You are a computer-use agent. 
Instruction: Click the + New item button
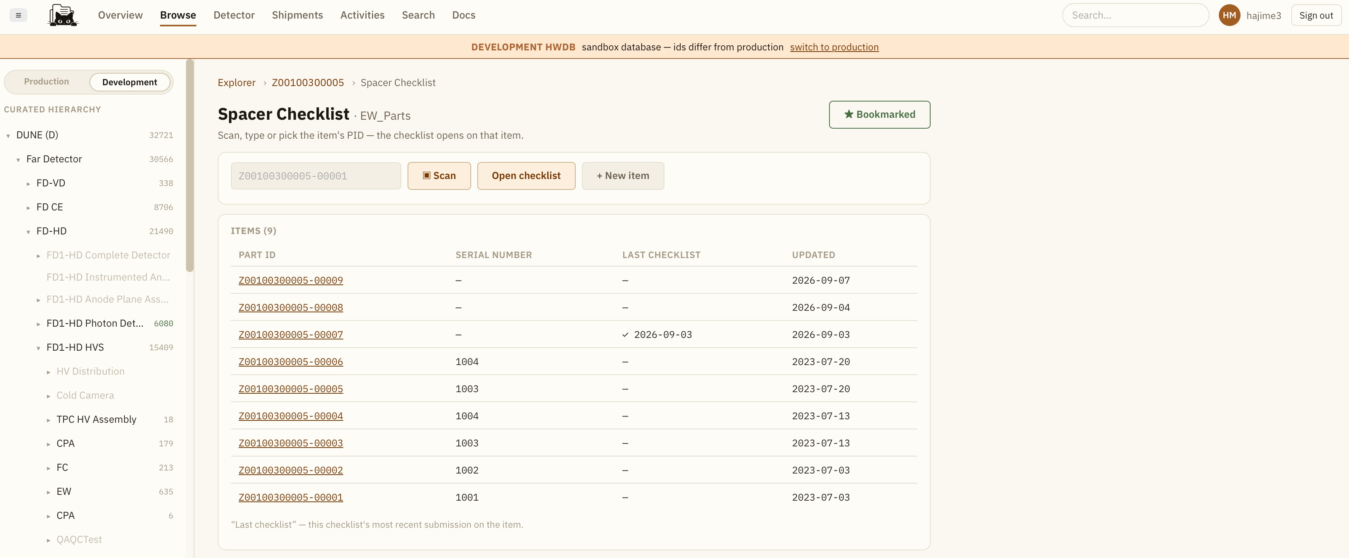(x=623, y=176)
